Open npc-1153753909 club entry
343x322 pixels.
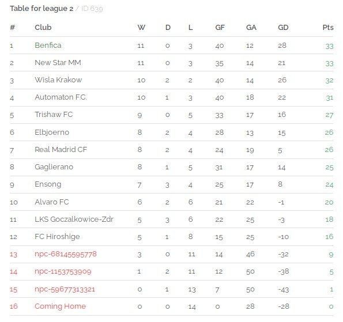63,271
